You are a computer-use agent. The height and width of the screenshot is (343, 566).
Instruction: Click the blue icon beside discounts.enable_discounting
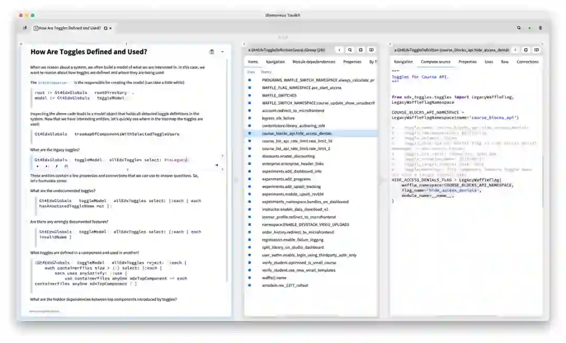pos(249,156)
